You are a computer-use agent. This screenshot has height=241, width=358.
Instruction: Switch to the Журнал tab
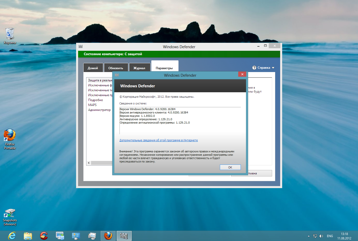(x=139, y=68)
